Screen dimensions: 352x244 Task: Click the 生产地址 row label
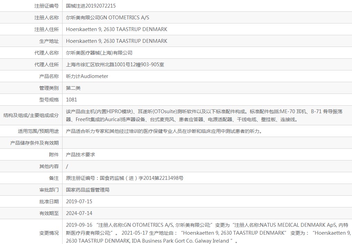point(49,41)
